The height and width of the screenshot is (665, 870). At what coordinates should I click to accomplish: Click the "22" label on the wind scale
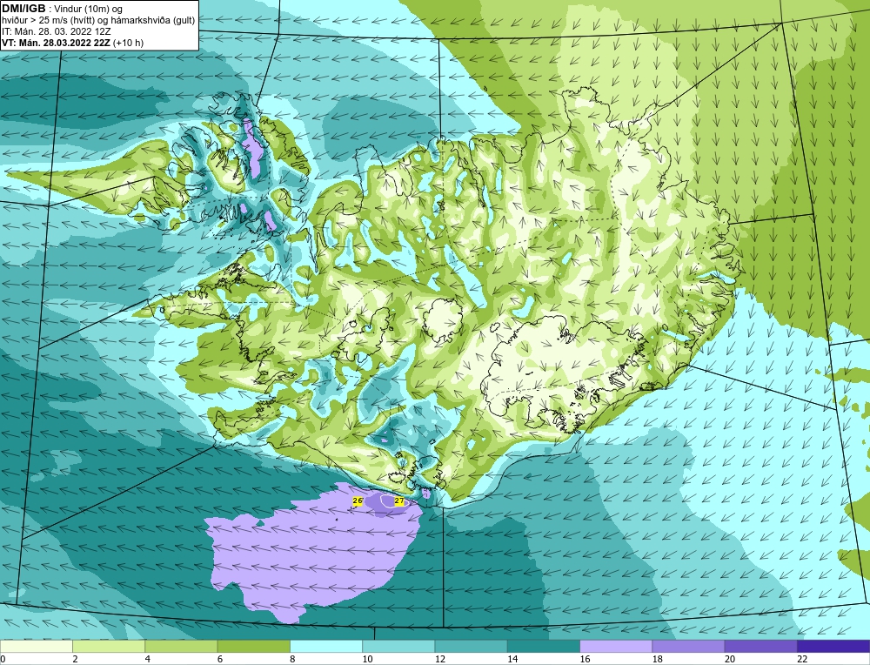click(801, 659)
